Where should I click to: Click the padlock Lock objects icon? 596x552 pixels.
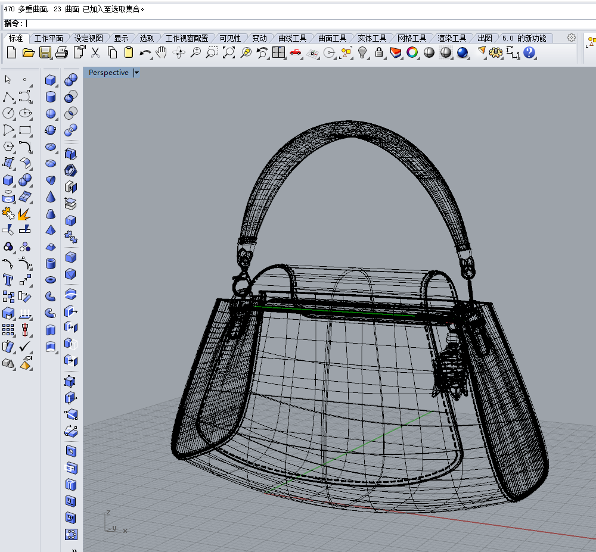378,52
